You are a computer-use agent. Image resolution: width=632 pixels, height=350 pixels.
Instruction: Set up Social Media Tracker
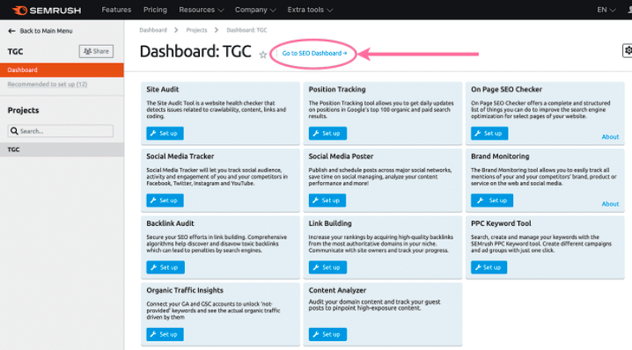pyautogui.click(x=165, y=201)
